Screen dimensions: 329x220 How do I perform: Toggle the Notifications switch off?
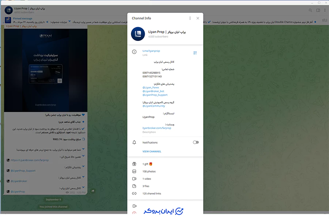196,142
